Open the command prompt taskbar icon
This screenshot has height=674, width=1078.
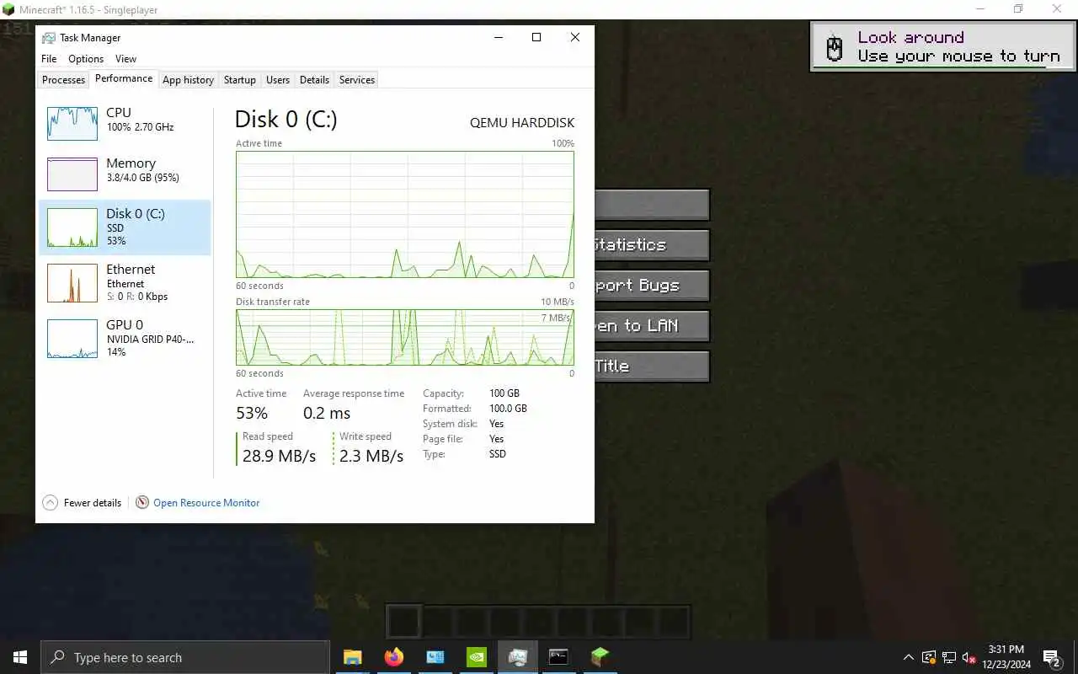pos(558,657)
